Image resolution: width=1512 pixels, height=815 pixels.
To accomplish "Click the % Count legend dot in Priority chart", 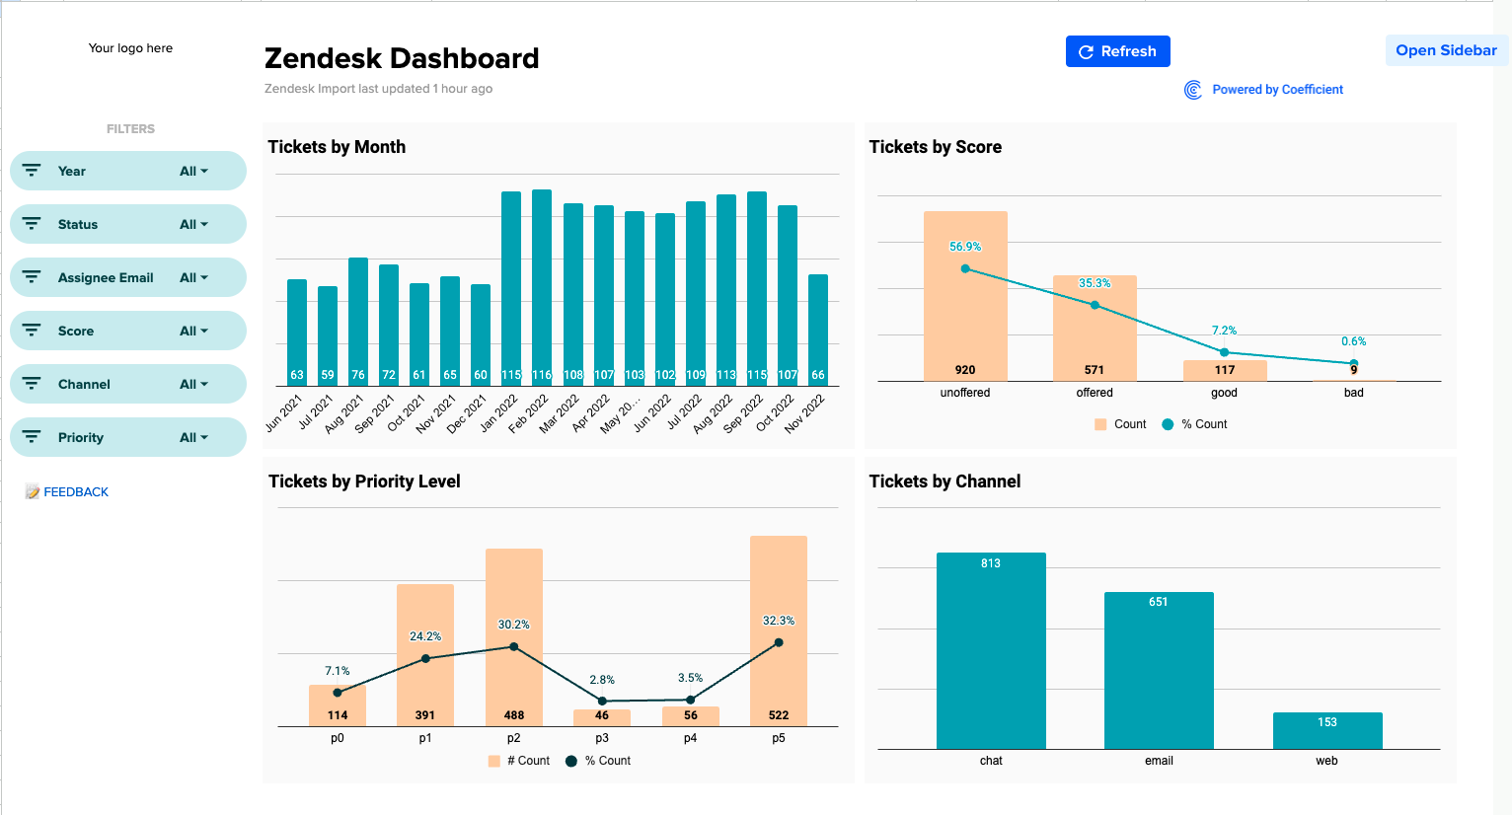I will (x=570, y=761).
